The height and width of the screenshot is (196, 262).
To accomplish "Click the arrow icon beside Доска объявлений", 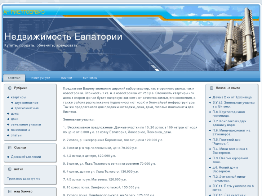I will pyautogui.click(x=8, y=157).
